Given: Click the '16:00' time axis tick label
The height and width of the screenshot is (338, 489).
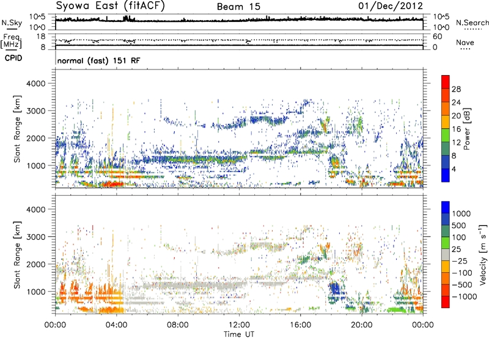Looking at the screenshot, I should coord(300,325).
